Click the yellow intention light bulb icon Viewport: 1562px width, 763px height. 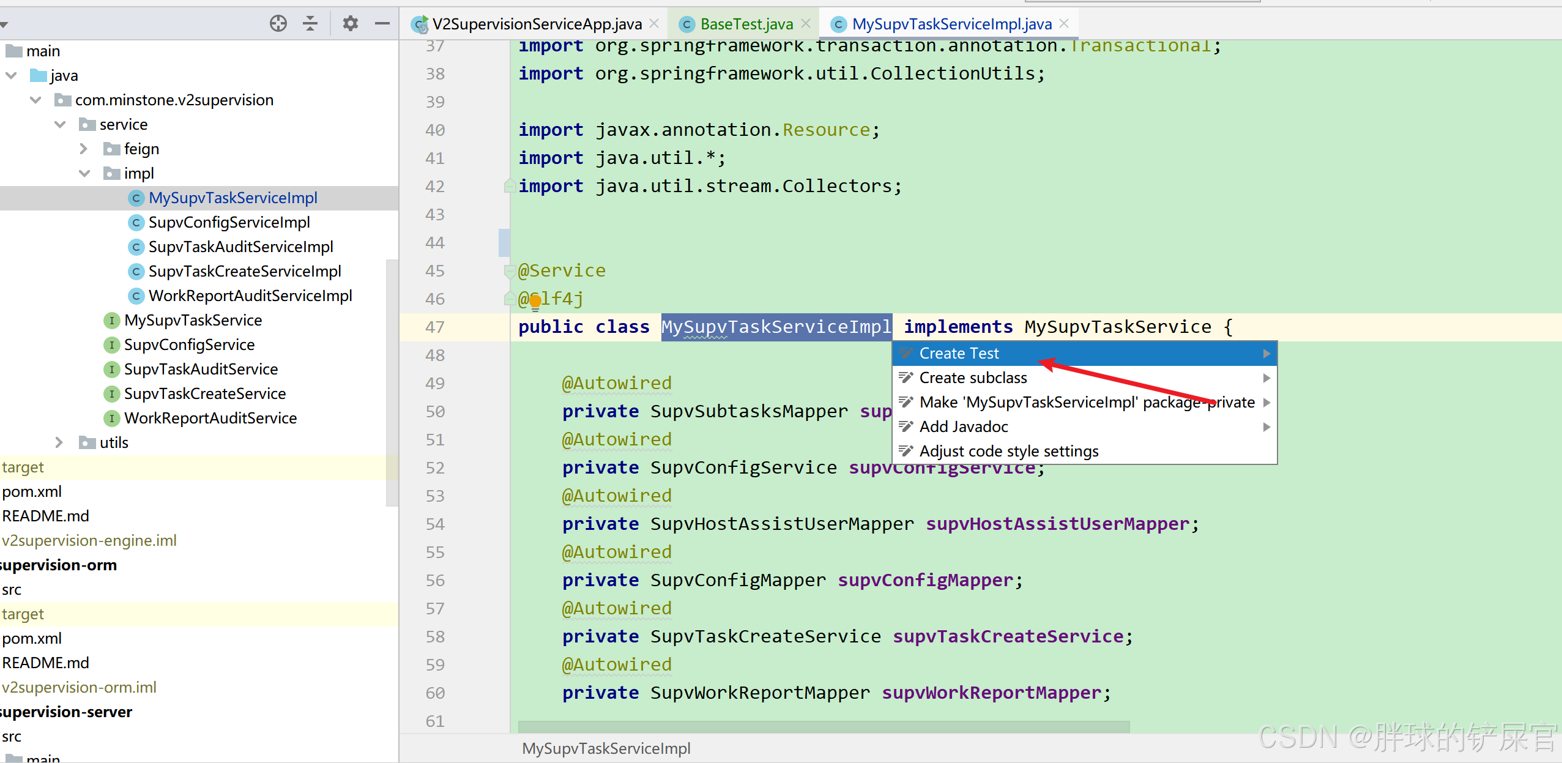[x=535, y=300]
